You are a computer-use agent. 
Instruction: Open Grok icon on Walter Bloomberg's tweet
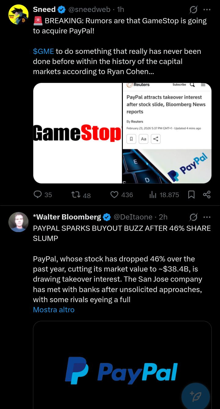[193, 217]
